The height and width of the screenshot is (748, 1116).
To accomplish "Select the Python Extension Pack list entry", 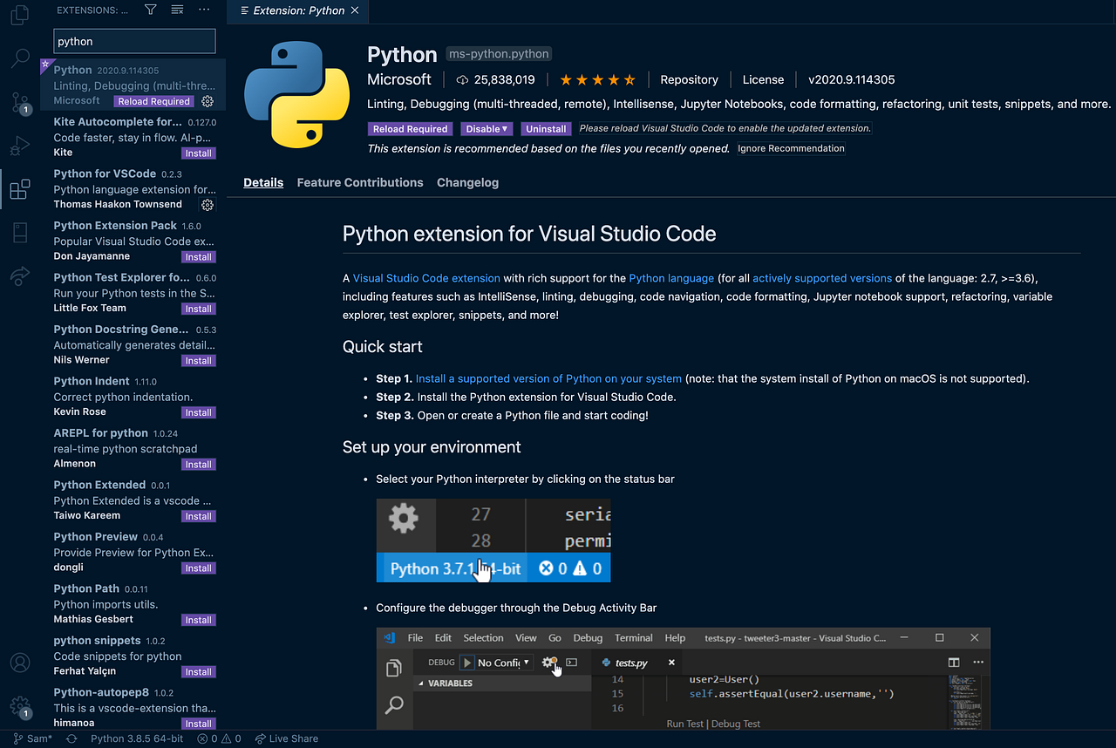I will (133, 241).
